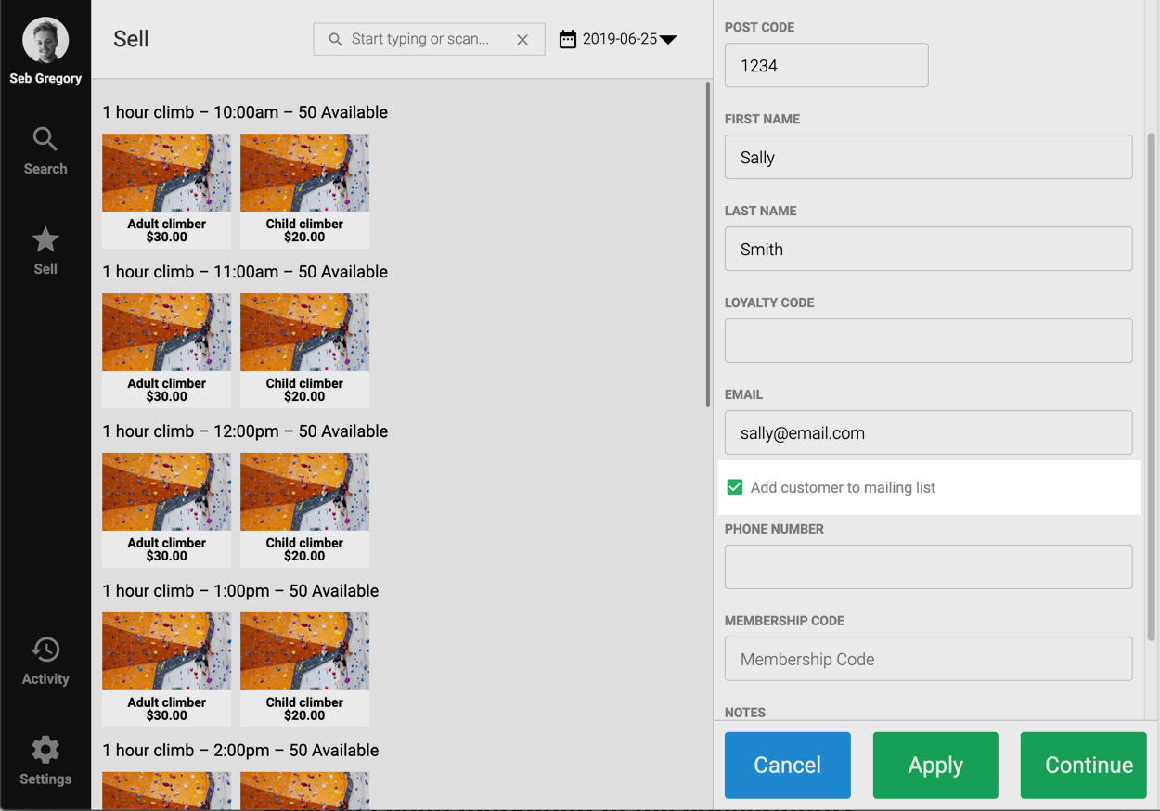Select Adult climber for the 1:00pm session
This screenshot has width=1160, height=811.
tap(167, 669)
